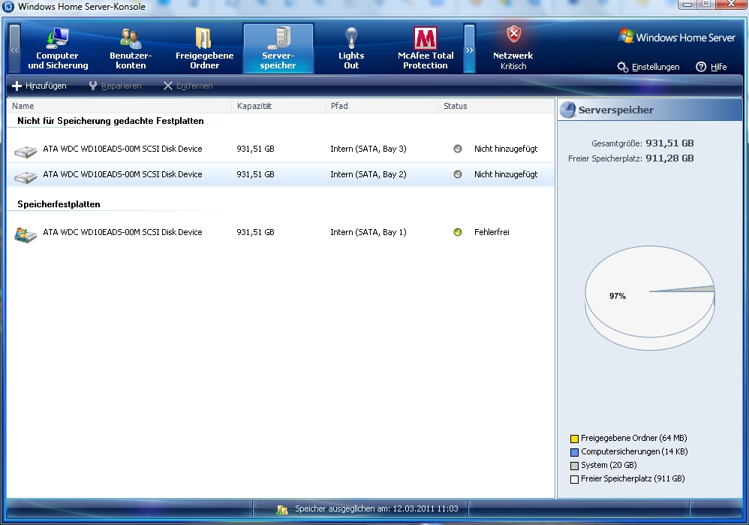Click the Hinzufügen toolbar button
The width and height of the screenshot is (749, 525).
tap(39, 86)
